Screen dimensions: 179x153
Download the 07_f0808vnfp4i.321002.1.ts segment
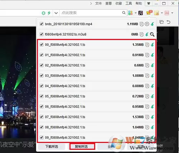[153, 117]
